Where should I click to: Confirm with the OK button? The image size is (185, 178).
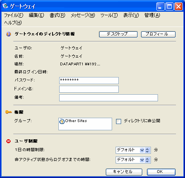point(161,172)
